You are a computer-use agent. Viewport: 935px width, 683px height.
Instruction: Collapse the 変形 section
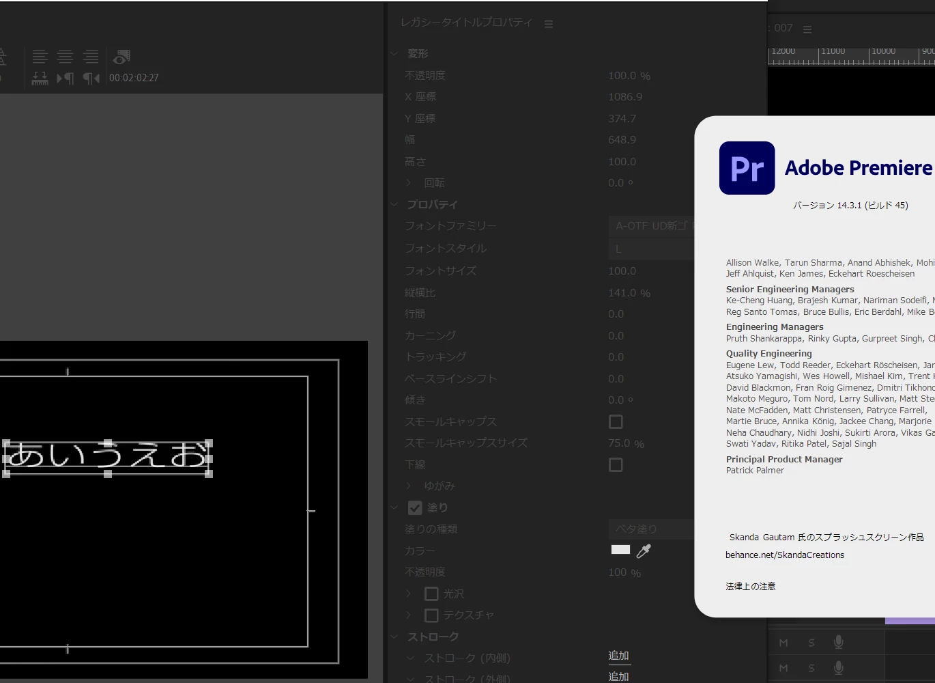(x=394, y=54)
